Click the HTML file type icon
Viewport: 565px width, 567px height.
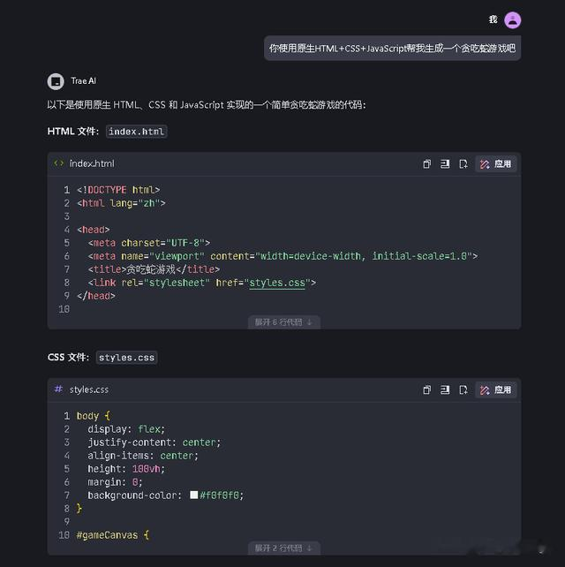pos(58,163)
